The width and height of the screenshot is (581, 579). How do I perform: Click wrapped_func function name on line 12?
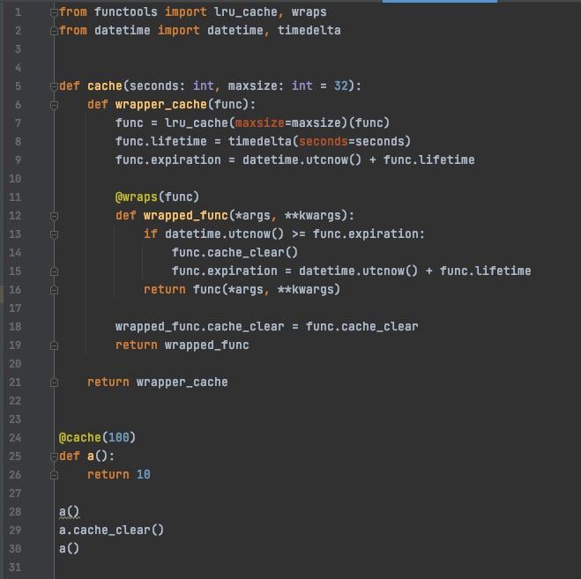[x=186, y=216]
